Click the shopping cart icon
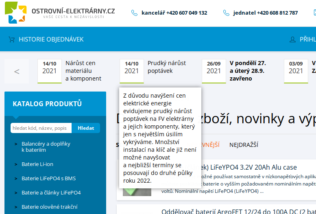316x214 pixels. (x=11, y=39)
